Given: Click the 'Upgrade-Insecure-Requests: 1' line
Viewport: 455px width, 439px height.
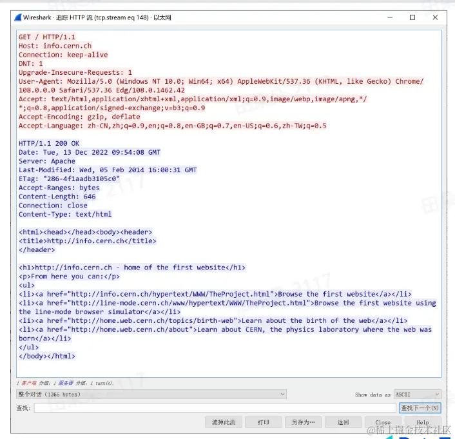Looking at the screenshot, I should [x=75, y=73].
